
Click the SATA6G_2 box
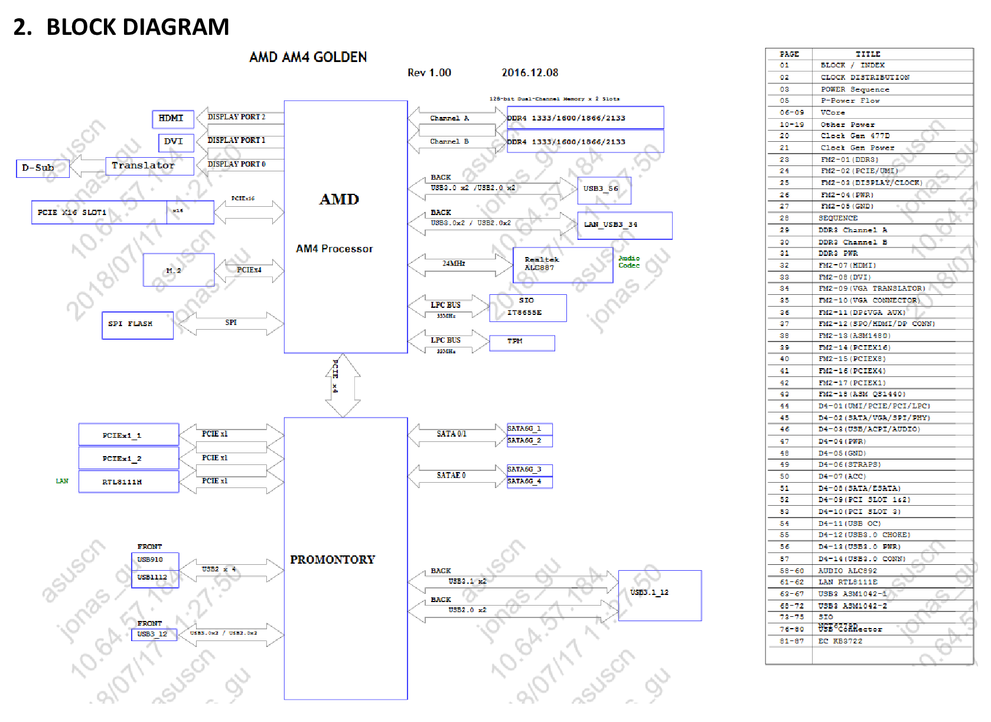coord(530,441)
